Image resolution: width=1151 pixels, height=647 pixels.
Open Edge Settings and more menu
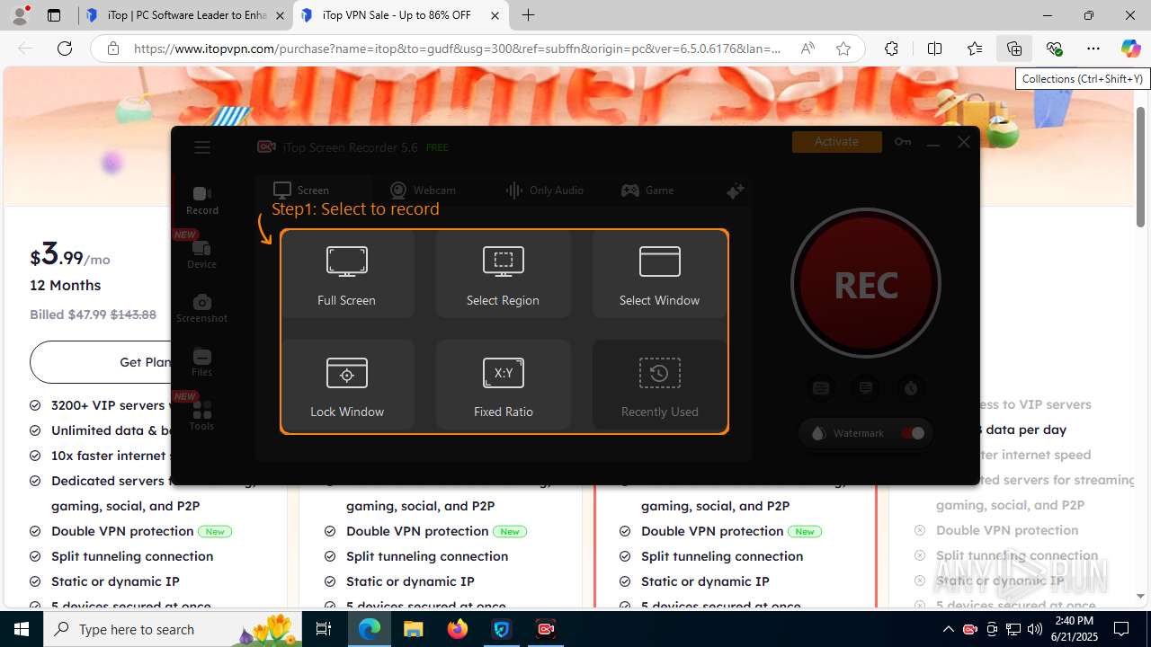click(x=1093, y=49)
